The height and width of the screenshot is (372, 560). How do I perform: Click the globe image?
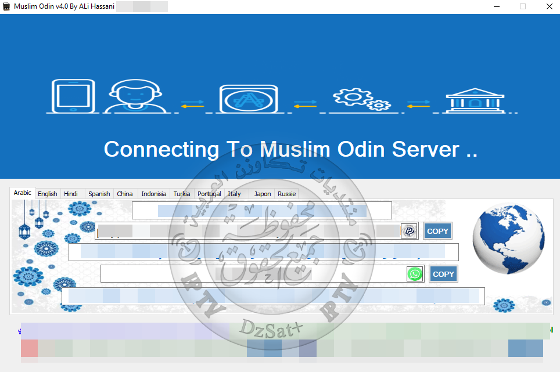[508, 239]
